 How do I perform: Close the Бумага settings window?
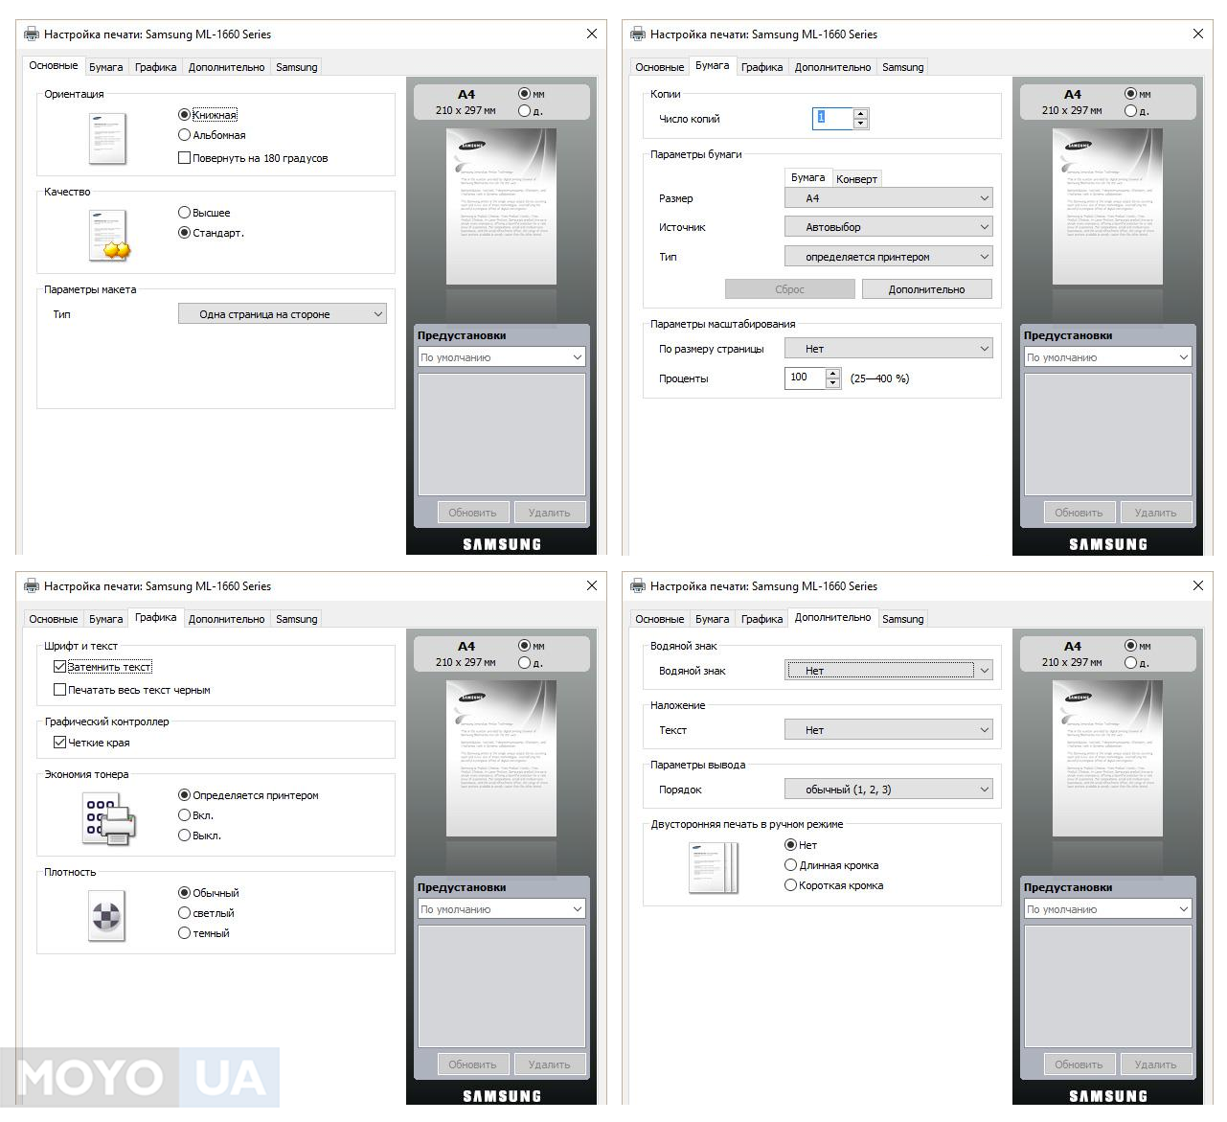pos(1198,34)
